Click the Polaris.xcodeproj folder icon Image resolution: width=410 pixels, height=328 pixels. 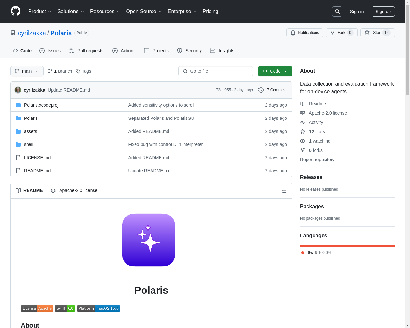18,105
